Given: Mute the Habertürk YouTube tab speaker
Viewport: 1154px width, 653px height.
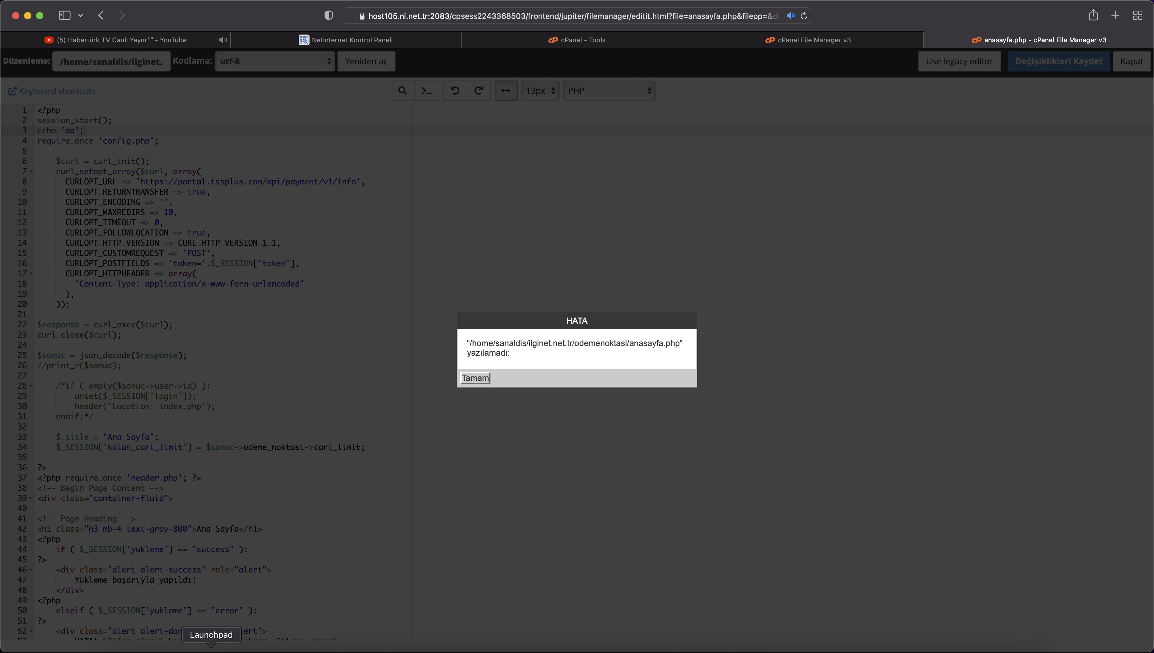Looking at the screenshot, I should [x=223, y=40].
